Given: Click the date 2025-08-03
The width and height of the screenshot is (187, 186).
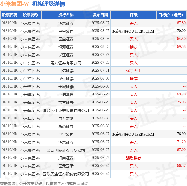Looking at the screenshot, I should pos(100,47).
